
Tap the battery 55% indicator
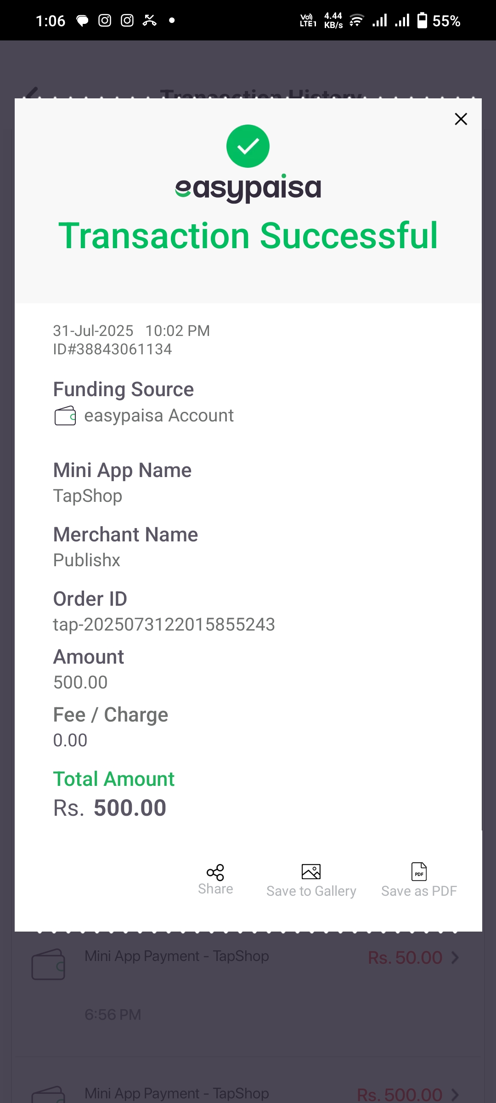click(x=439, y=21)
